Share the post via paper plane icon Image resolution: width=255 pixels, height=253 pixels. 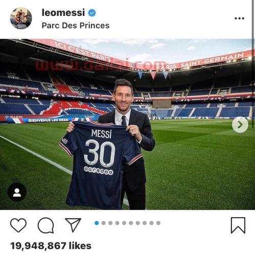click(x=73, y=225)
